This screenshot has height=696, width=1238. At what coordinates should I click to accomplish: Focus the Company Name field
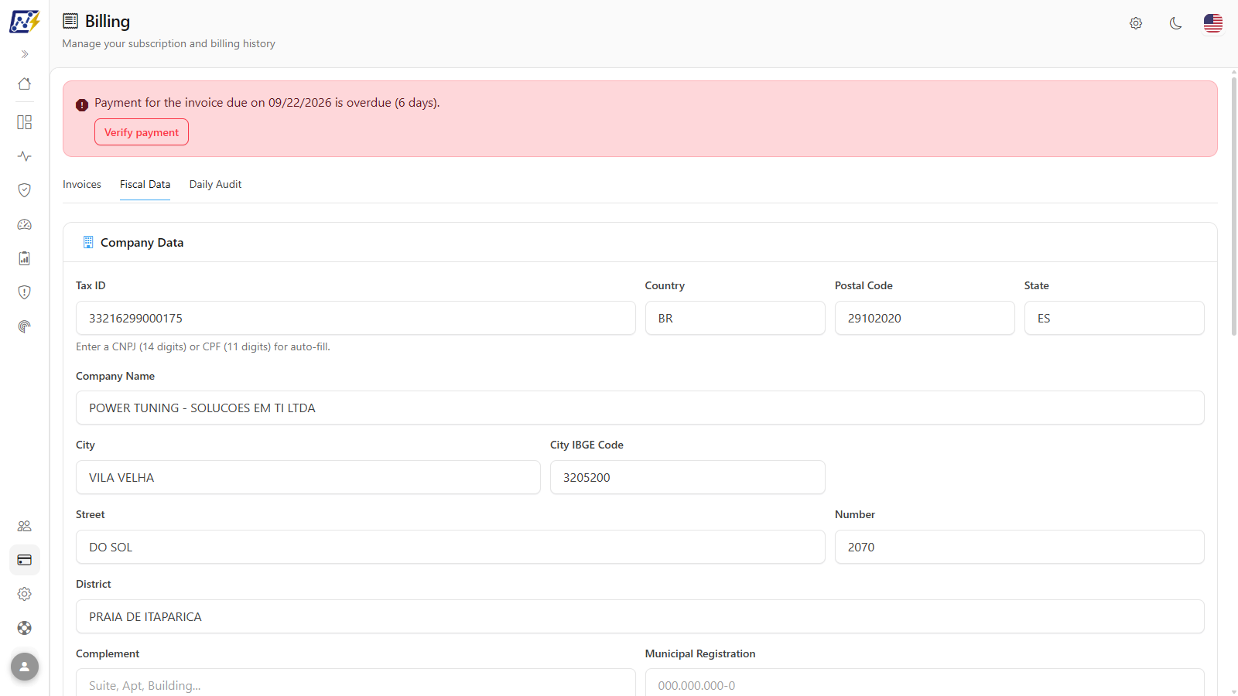(x=640, y=408)
